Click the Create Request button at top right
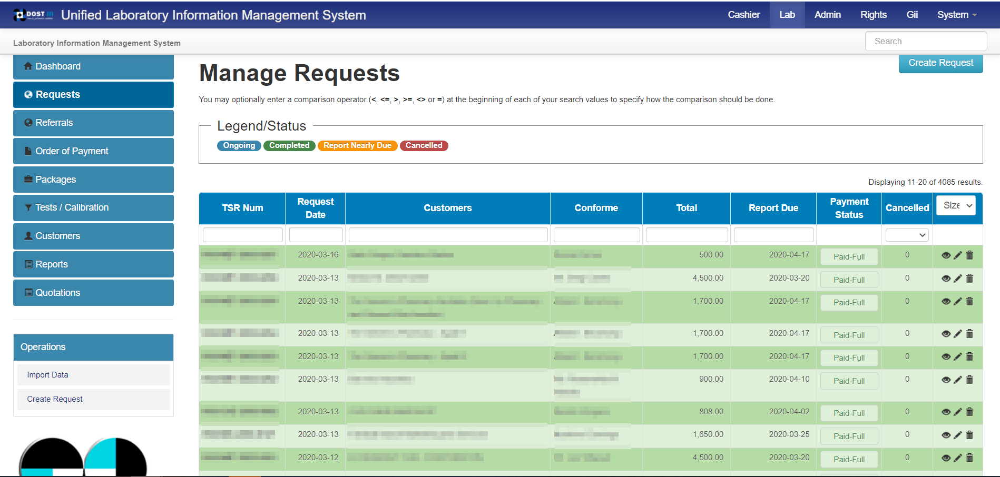This screenshot has height=477, width=1000. pyautogui.click(x=940, y=63)
